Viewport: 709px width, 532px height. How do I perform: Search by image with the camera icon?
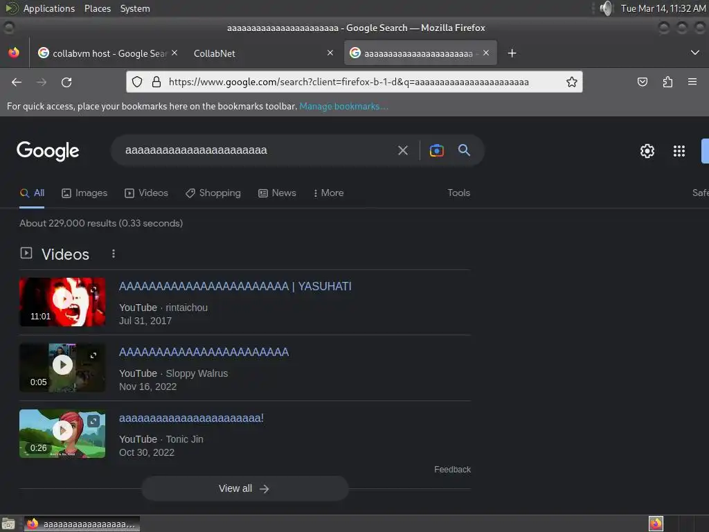[x=436, y=150]
